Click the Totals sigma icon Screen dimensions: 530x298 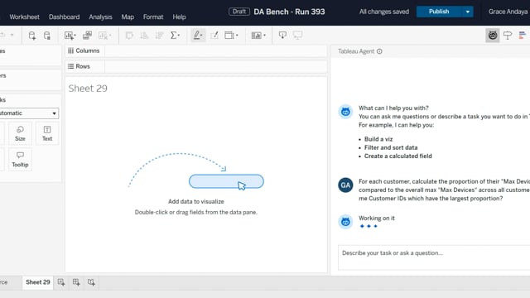pos(174,36)
